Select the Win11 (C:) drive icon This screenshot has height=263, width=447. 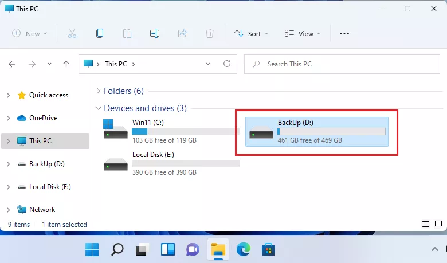(x=115, y=129)
